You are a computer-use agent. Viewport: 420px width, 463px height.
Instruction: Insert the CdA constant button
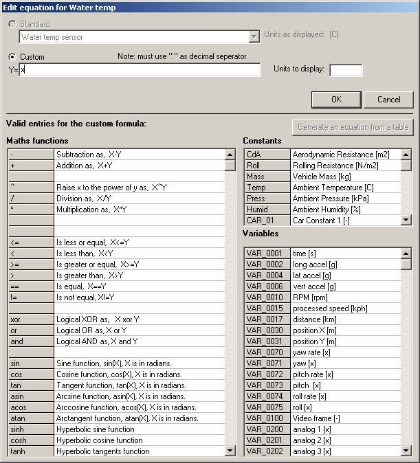pos(267,155)
